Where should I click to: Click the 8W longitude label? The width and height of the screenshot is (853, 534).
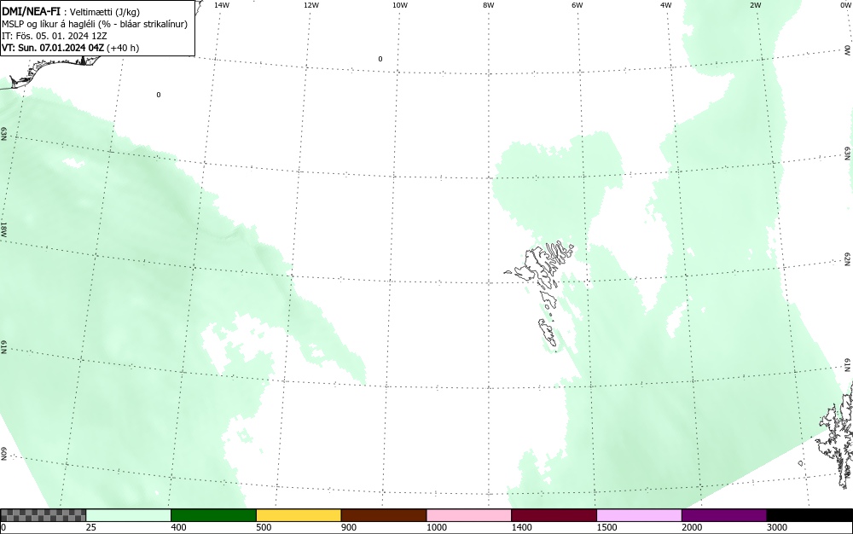(488, 5)
